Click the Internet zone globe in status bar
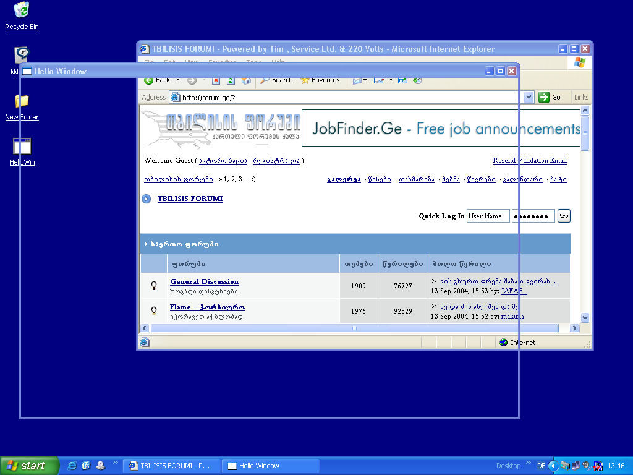Viewport: 633px width, 475px height. (503, 343)
